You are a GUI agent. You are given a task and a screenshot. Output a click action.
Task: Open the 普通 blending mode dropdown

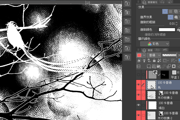[x=154, y=55]
